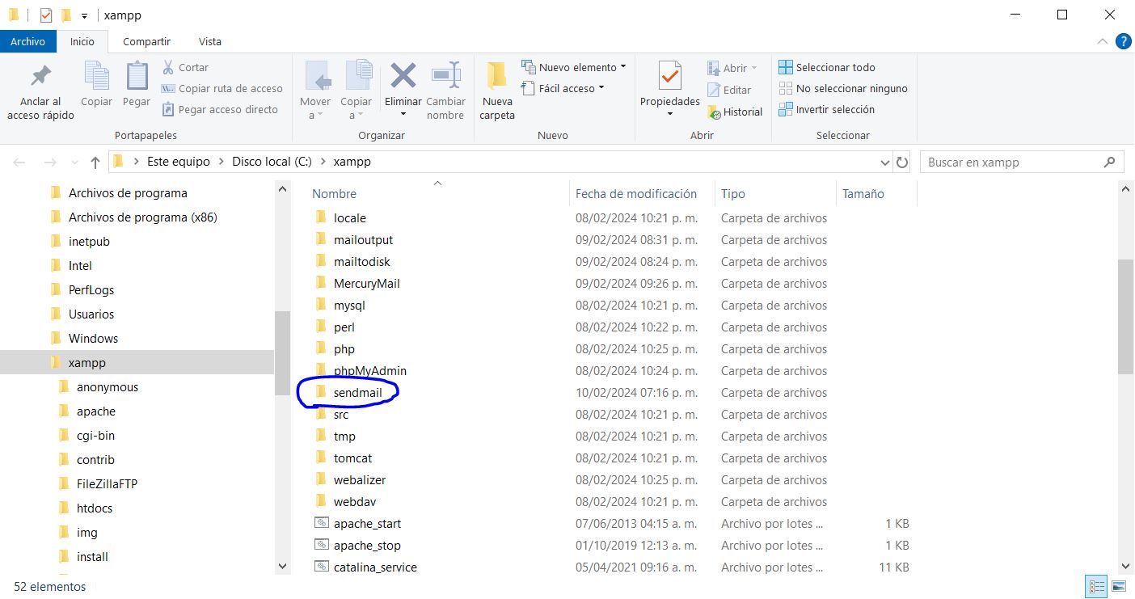Click the Mover a icon
1135x599 pixels.
click(x=317, y=76)
